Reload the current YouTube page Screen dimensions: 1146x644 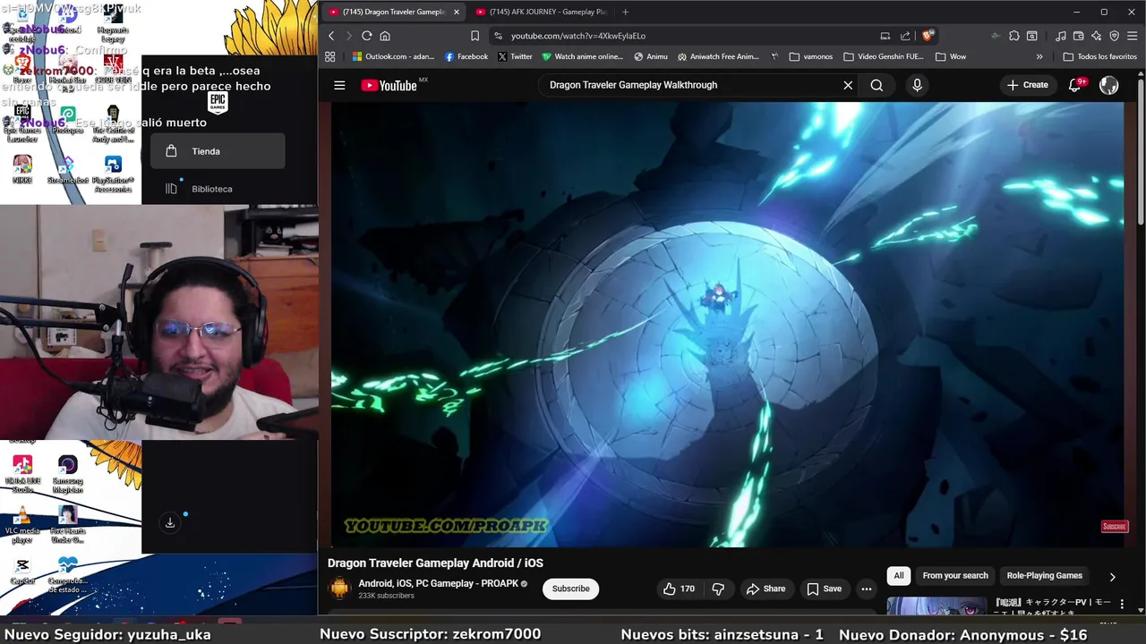coord(366,36)
